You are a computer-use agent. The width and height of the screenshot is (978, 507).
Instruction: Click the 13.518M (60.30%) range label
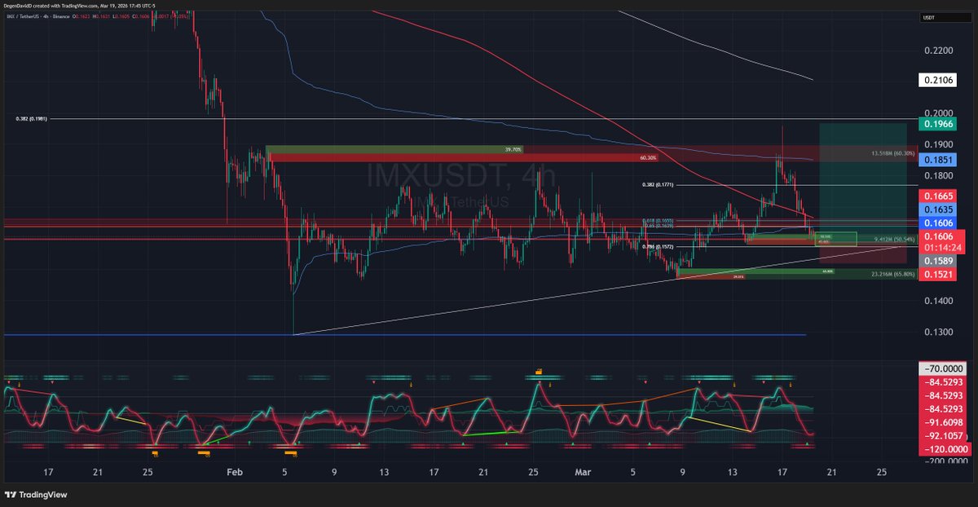click(x=893, y=152)
